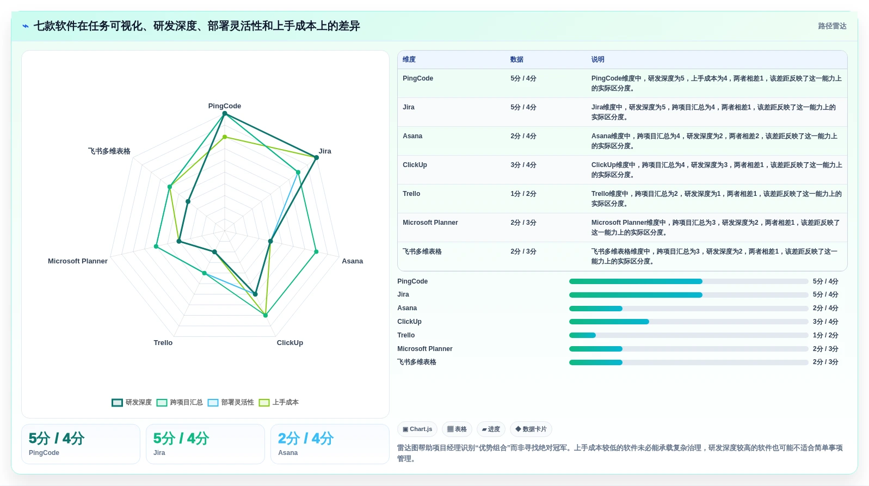Image resolution: width=869 pixels, height=486 pixels.
Task: Select the 表格 tag chip
Action: click(457, 429)
